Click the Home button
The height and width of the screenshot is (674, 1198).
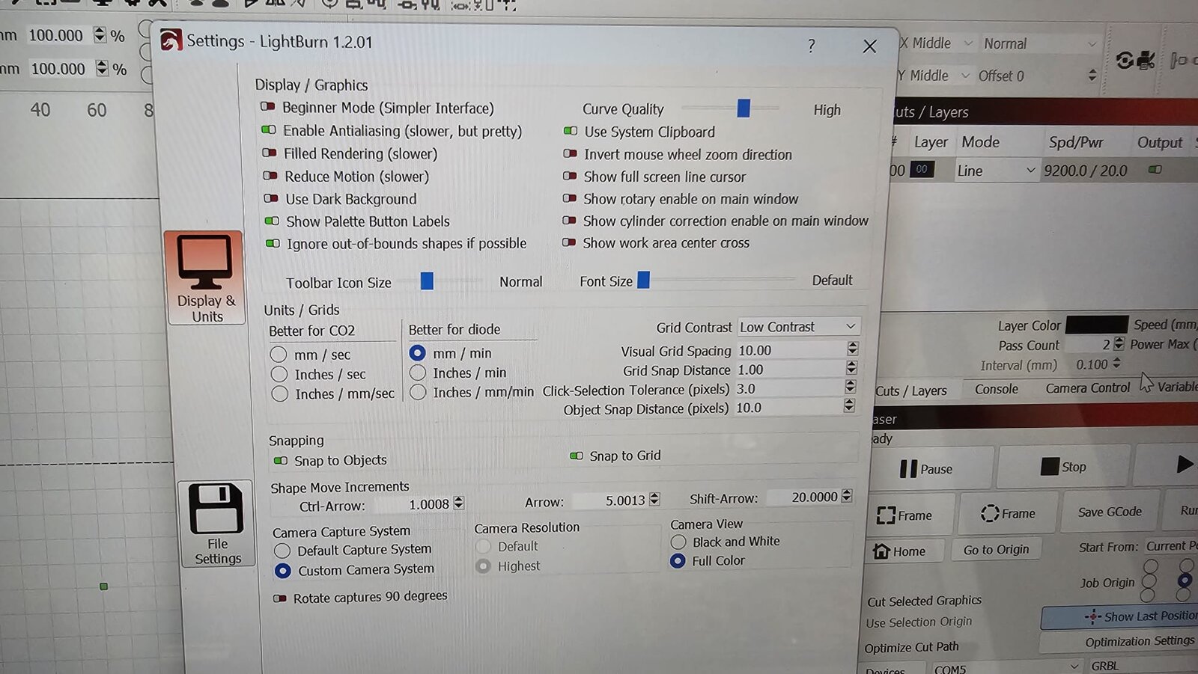click(x=904, y=551)
